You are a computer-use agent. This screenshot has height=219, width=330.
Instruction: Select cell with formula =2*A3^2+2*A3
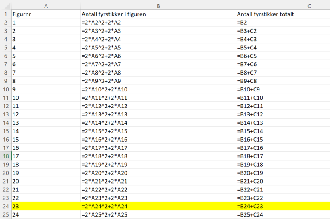point(158,31)
